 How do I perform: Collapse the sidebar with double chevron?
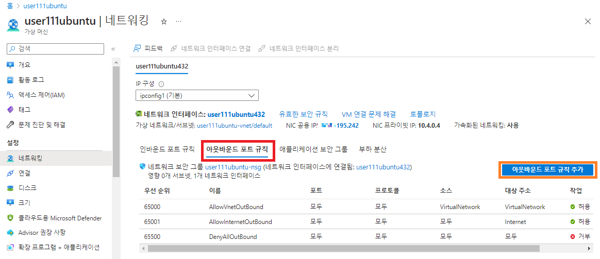pos(113,49)
